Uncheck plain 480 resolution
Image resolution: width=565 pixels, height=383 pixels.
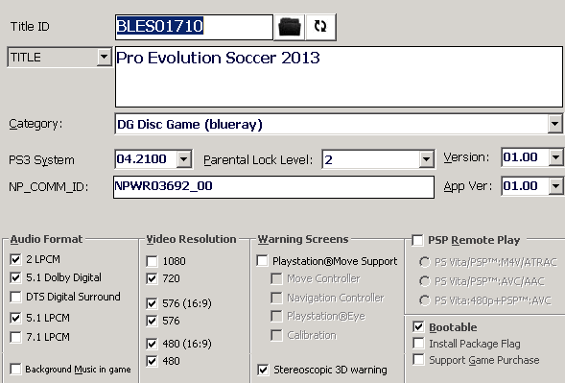[x=152, y=361]
